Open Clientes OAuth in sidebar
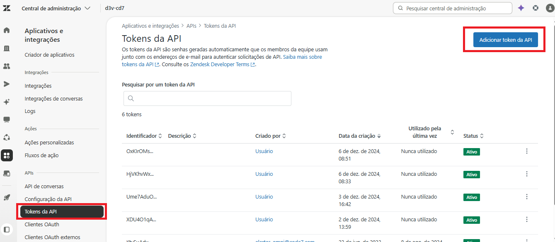The height and width of the screenshot is (242, 555). [42, 224]
